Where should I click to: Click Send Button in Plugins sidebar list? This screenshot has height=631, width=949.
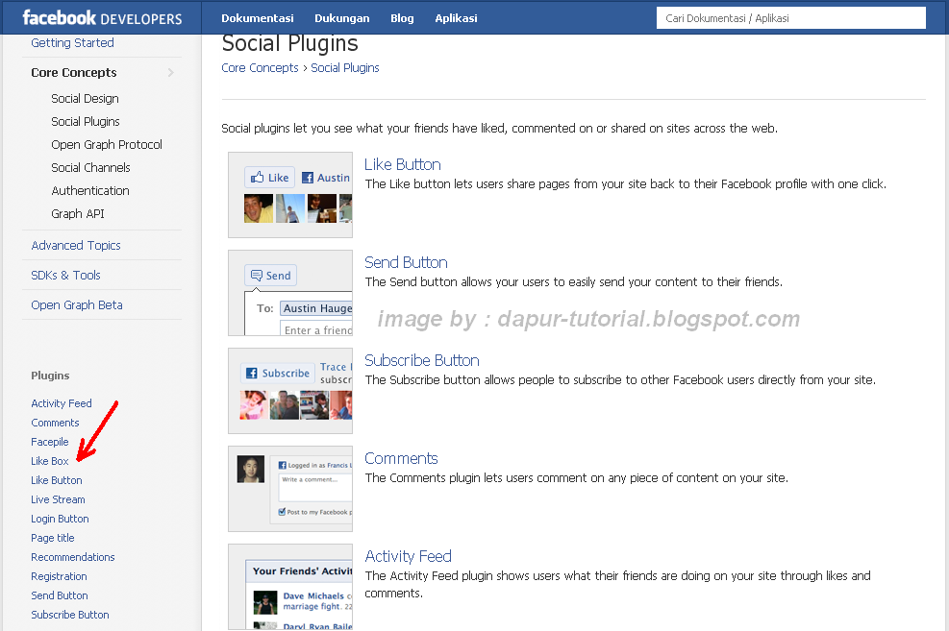60,595
